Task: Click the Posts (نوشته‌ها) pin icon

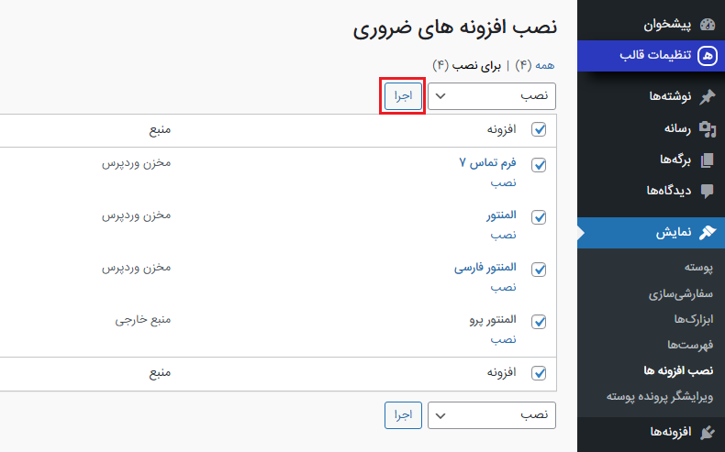Action: click(707, 96)
